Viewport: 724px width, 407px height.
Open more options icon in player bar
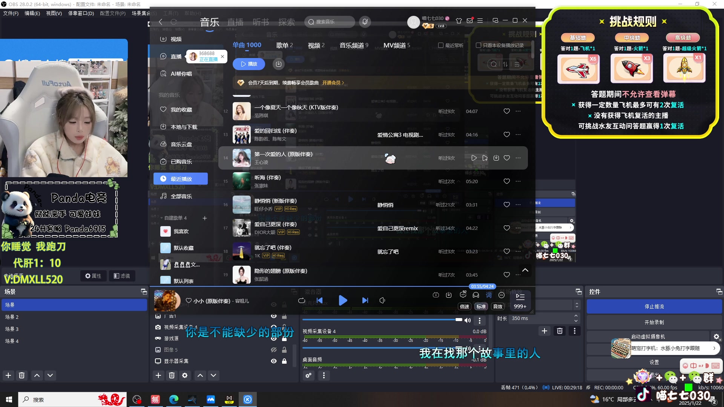pyautogui.click(x=502, y=295)
